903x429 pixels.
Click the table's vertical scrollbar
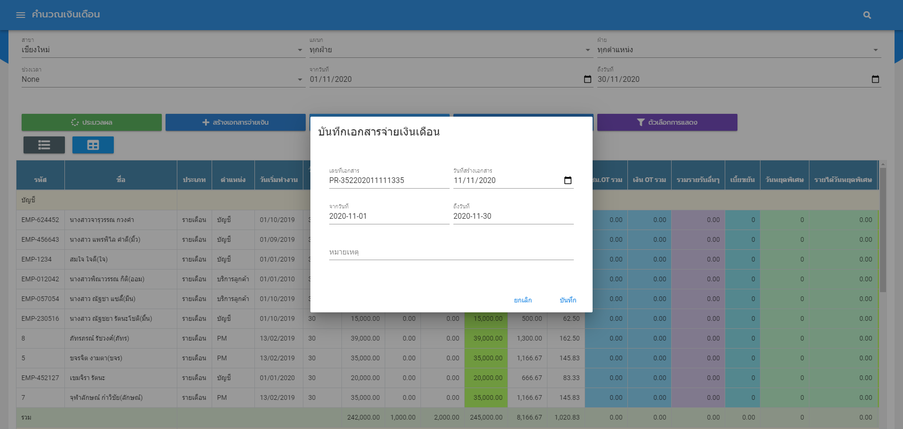[883, 230]
